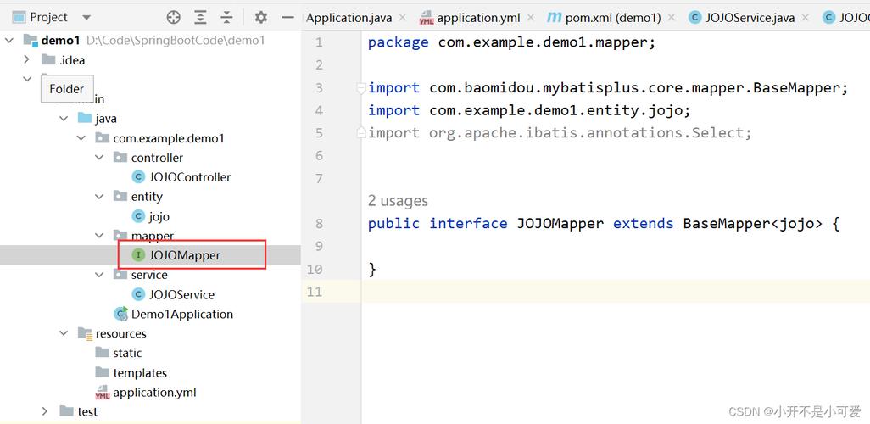This screenshot has width=870, height=424.
Task: Open Project panel settings gear
Action: 261,18
